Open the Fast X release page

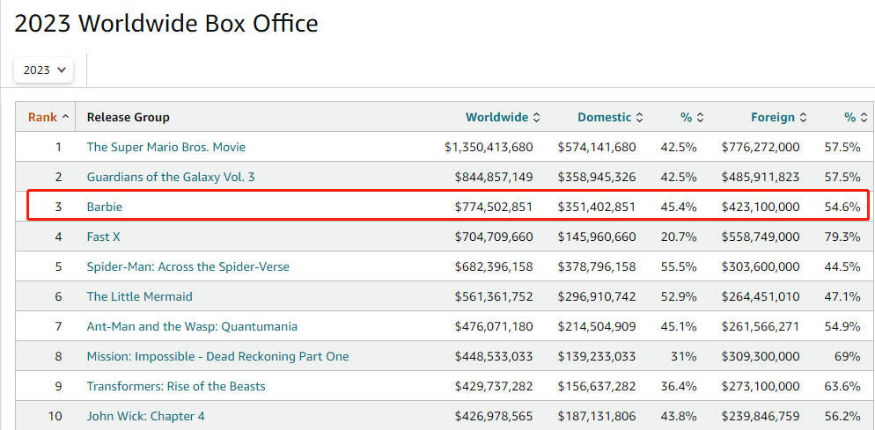coord(103,237)
